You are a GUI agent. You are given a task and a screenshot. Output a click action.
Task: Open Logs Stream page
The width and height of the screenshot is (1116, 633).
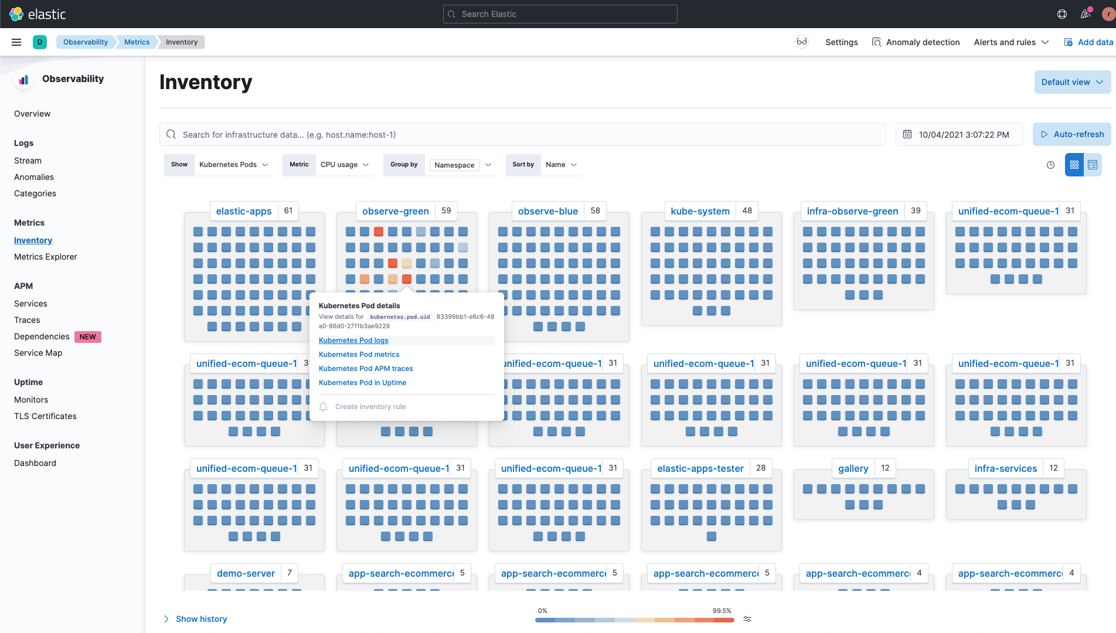[x=28, y=161]
